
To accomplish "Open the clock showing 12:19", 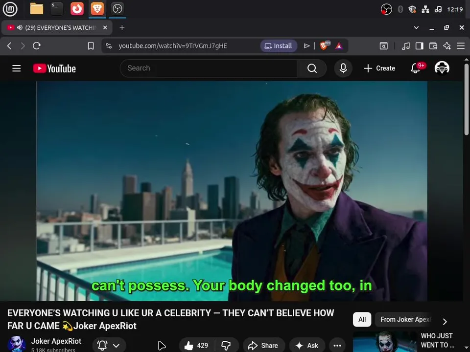I will [455, 9].
